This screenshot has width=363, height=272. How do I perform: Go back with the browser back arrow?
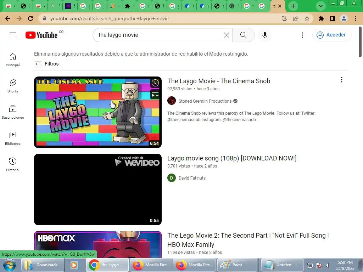pyautogui.click(x=8, y=18)
